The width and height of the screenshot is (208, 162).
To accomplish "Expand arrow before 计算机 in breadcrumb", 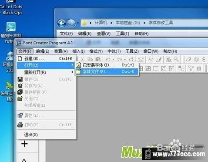I will 91,23.
